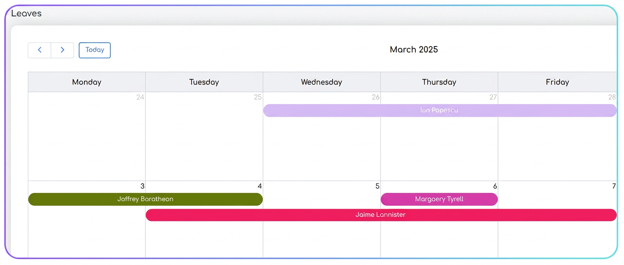Click the Monday column header
This screenshot has height=265, width=624.
point(87,82)
